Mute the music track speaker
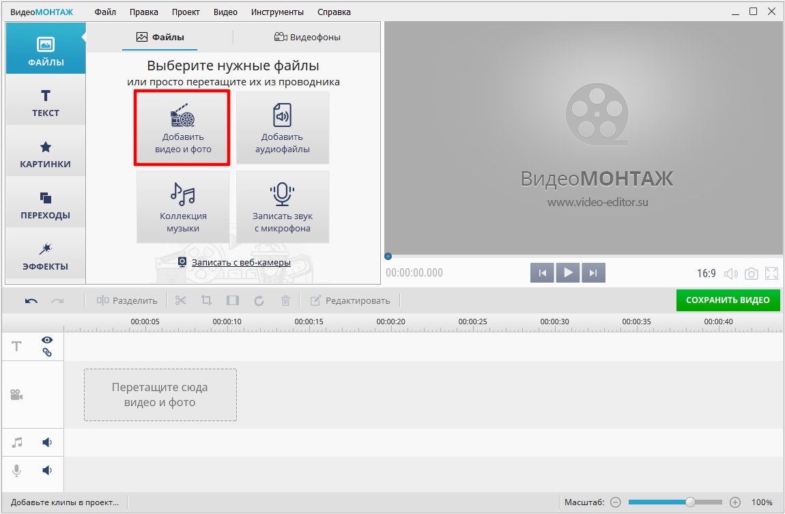This screenshot has width=785, height=514. tap(47, 442)
